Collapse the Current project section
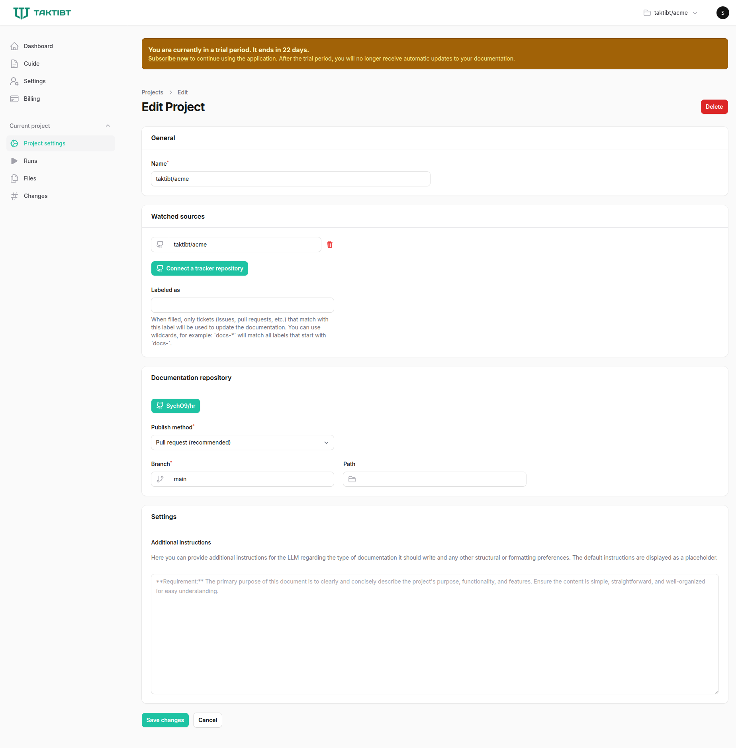The image size is (736, 748). click(108, 126)
